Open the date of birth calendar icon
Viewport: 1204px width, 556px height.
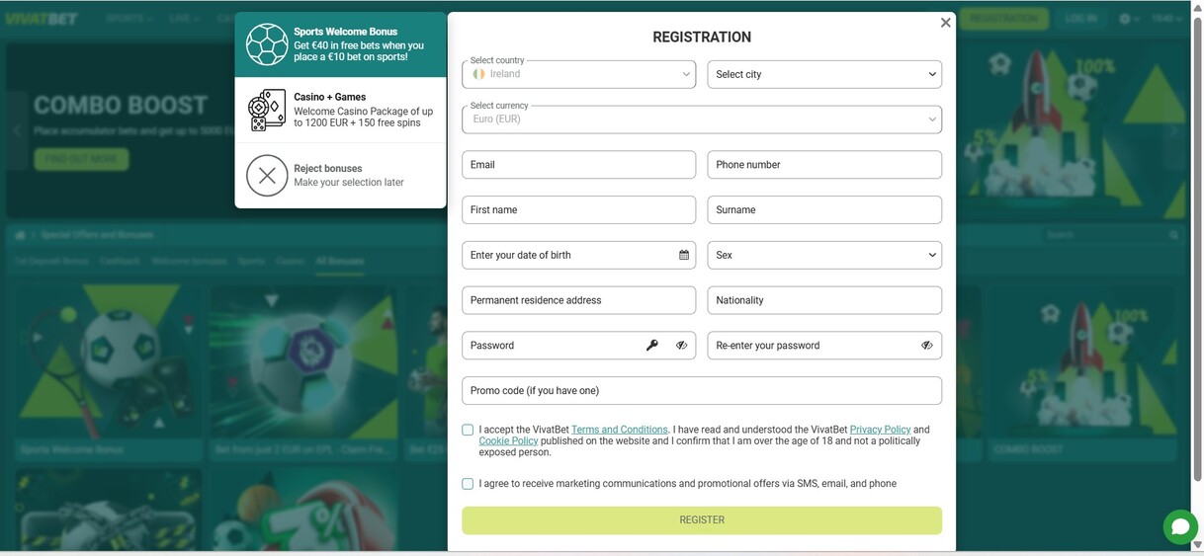[x=684, y=255]
